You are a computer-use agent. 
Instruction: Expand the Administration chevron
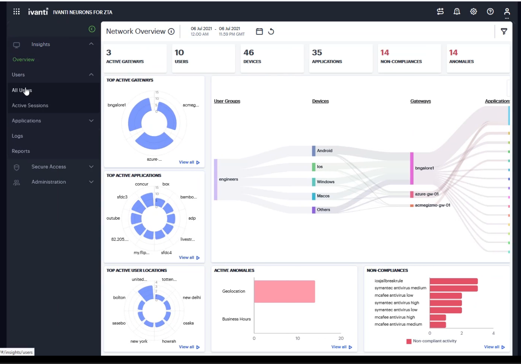click(x=91, y=182)
